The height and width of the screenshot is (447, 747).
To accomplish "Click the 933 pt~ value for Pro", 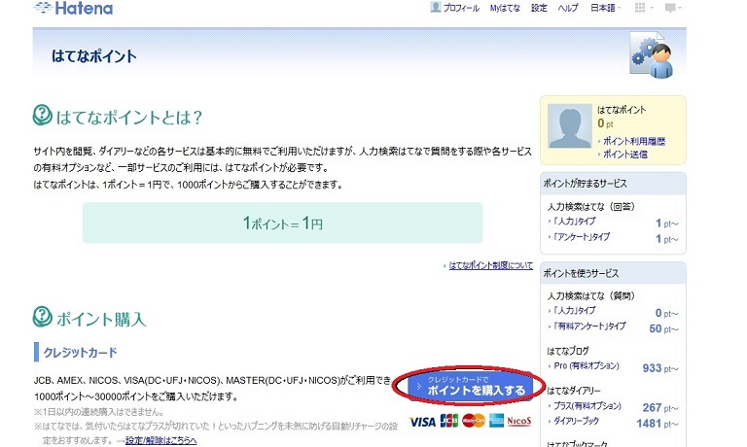I will (x=660, y=368).
